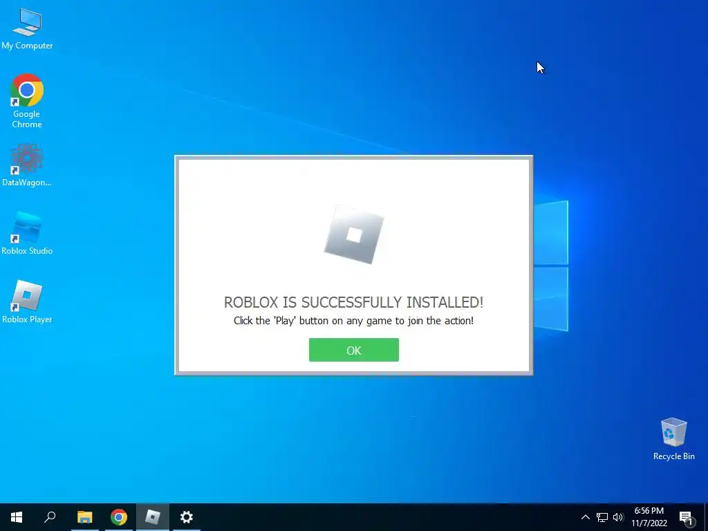
Task: Open File Explorer from the taskbar
Action: (x=84, y=517)
